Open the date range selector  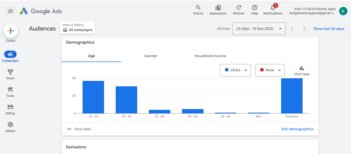click(259, 29)
